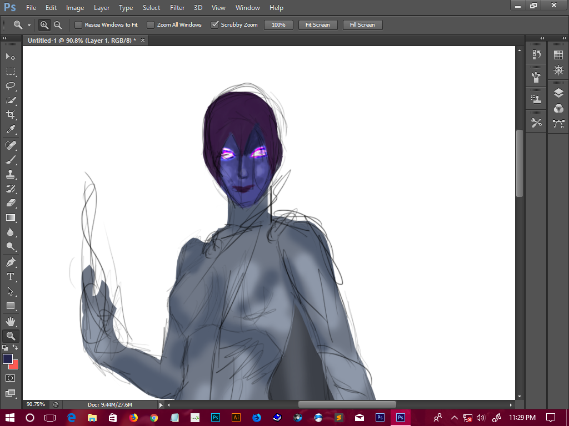The width and height of the screenshot is (569, 426).
Task: Click the Fit Screen button
Action: tap(317, 24)
